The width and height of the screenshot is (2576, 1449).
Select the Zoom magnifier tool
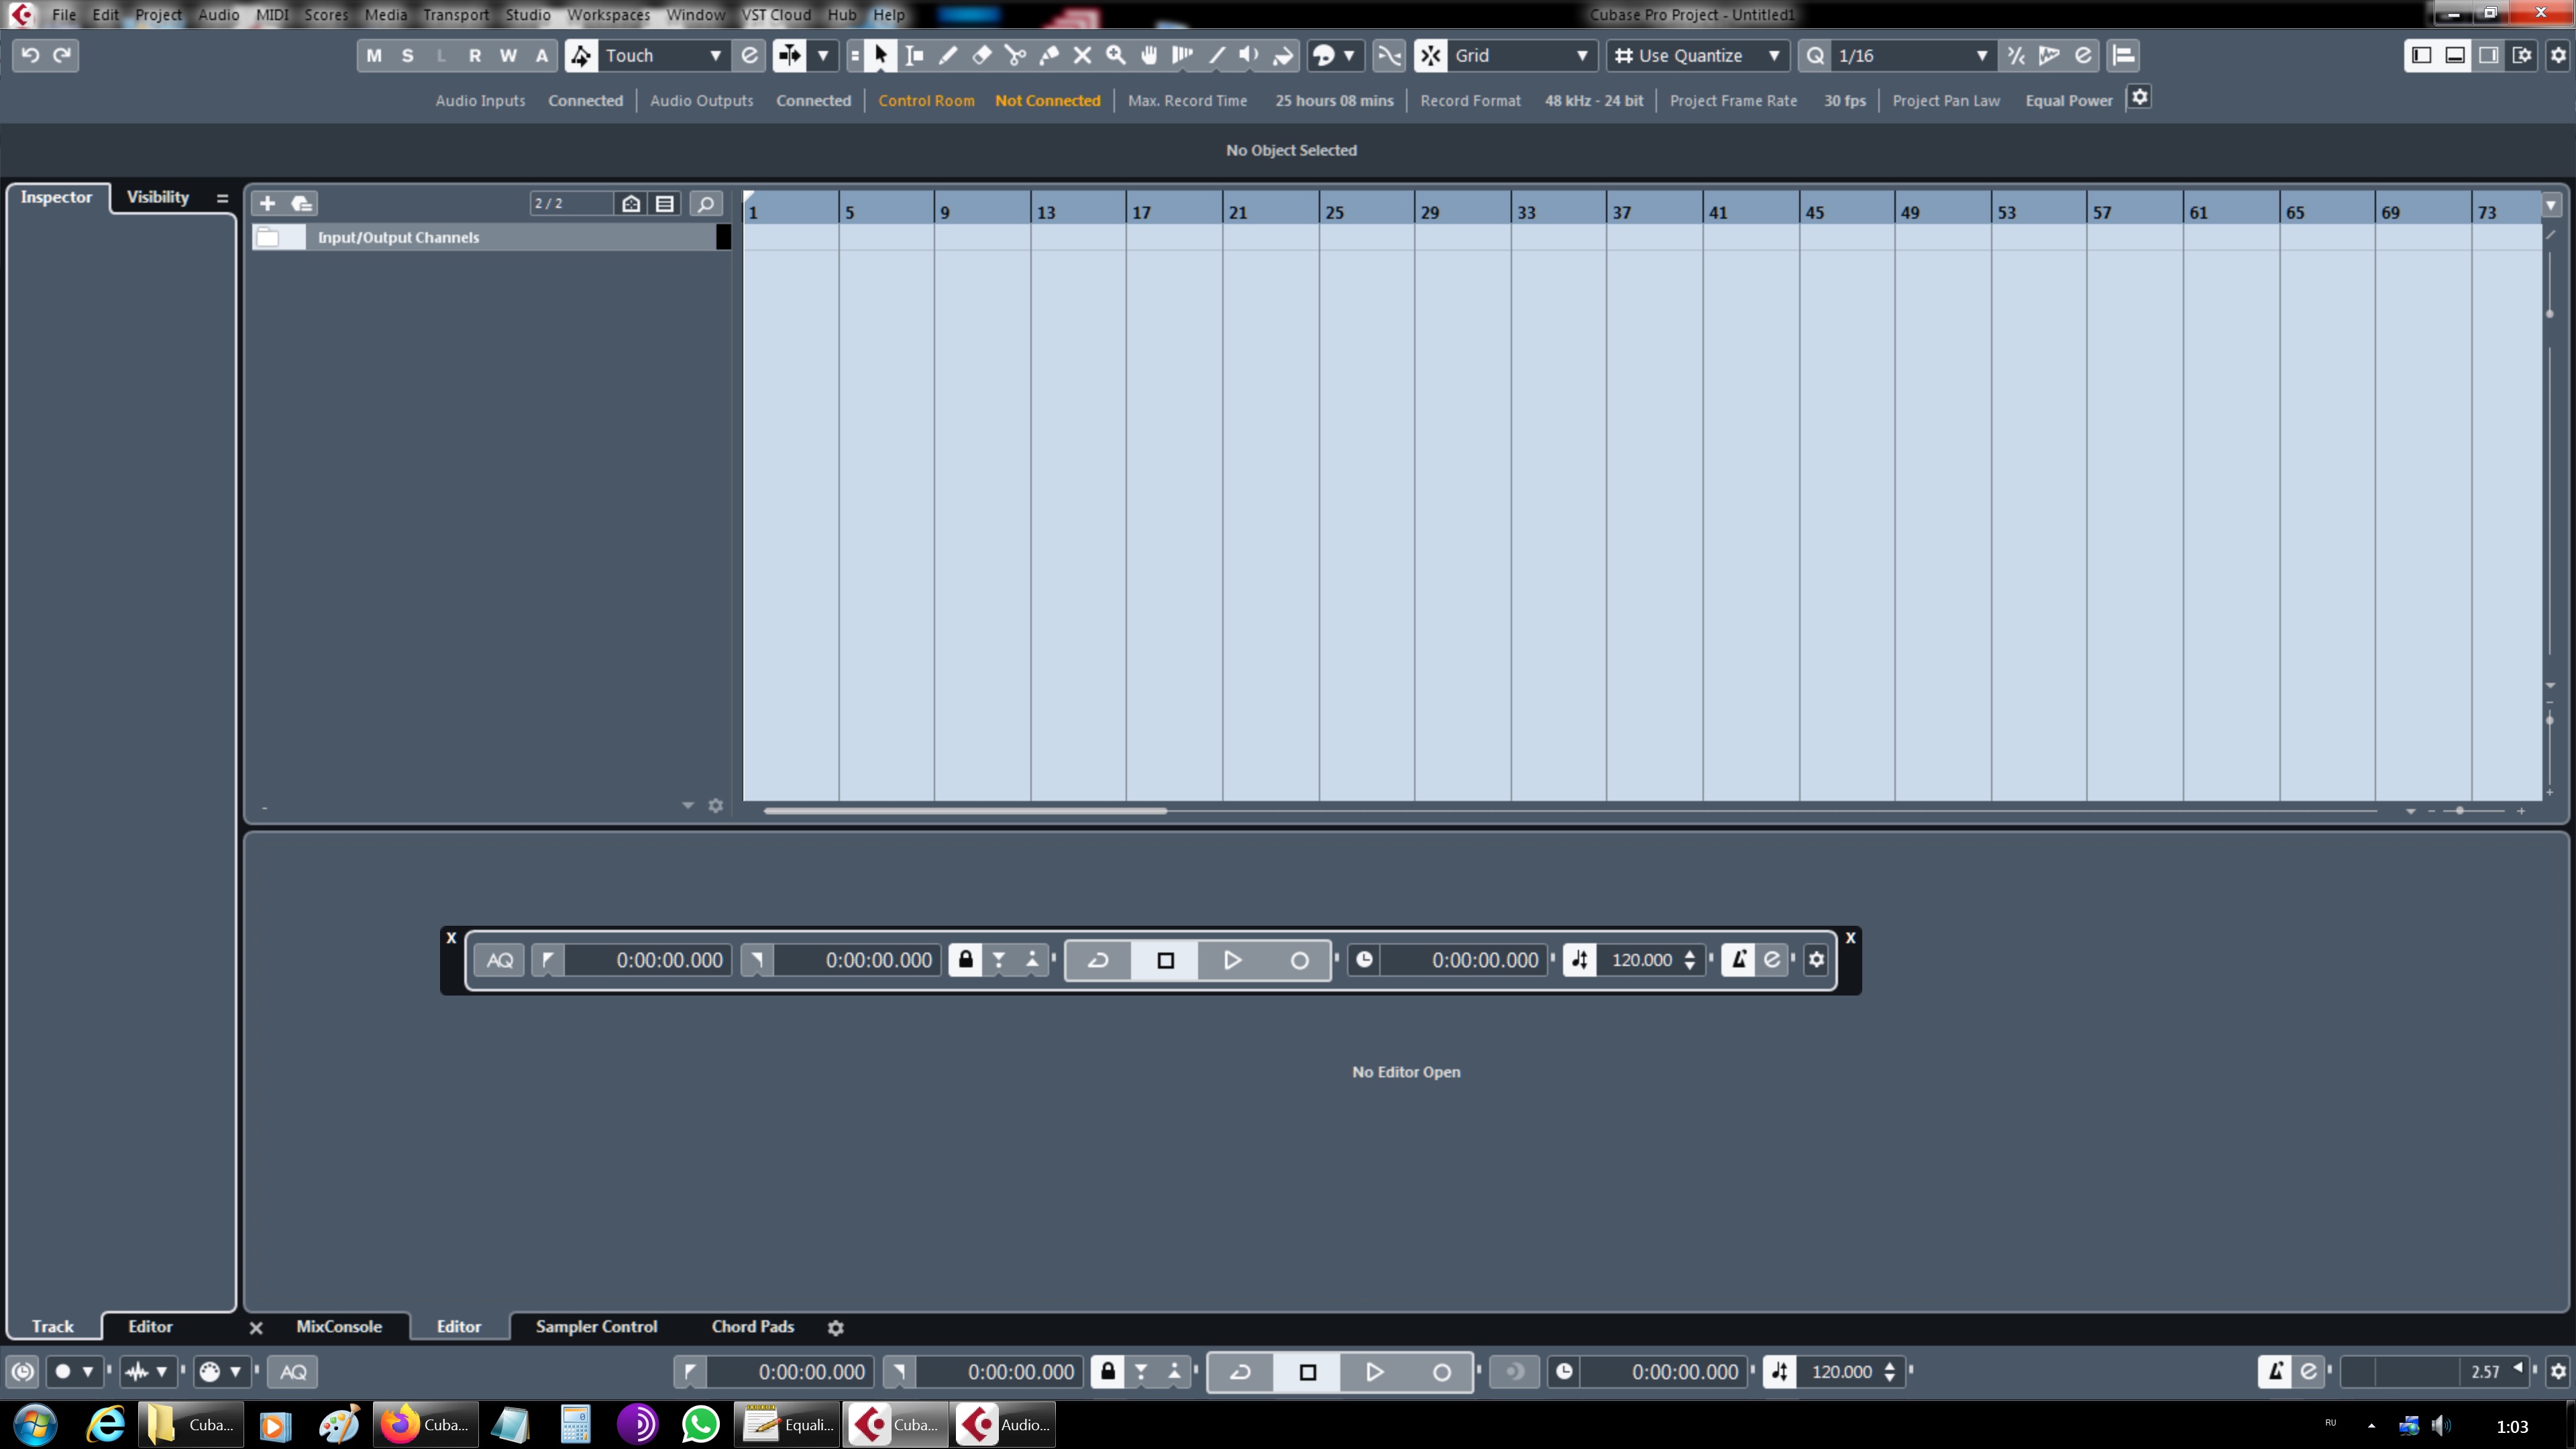(x=1115, y=56)
